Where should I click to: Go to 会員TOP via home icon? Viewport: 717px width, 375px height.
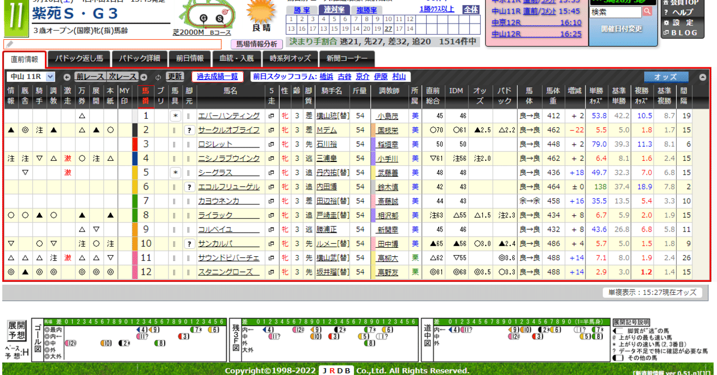(x=665, y=3)
